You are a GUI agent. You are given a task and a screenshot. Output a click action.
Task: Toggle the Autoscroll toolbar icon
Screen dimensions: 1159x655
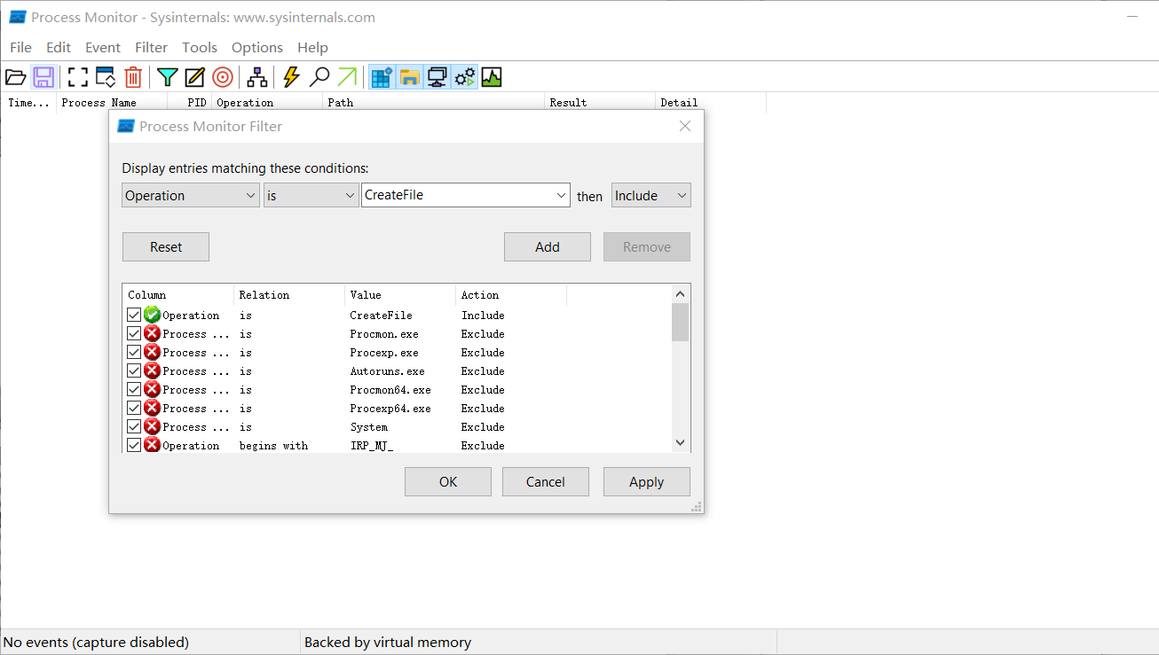click(106, 77)
